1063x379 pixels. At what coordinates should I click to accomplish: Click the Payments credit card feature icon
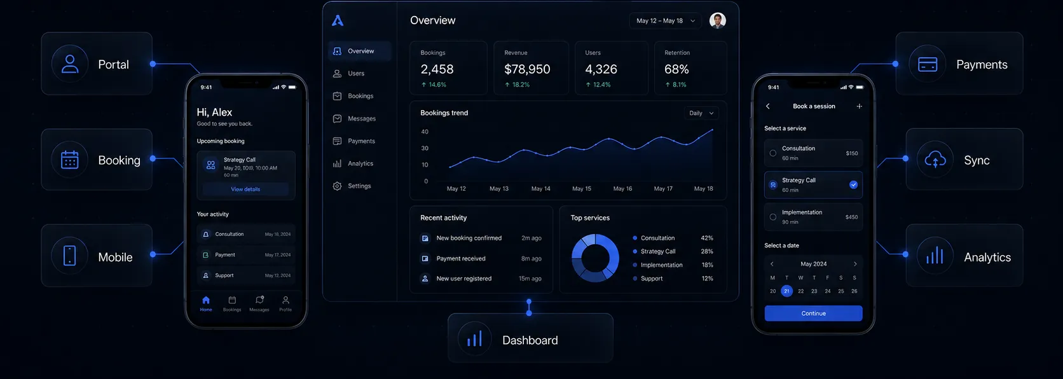point(928,64)
